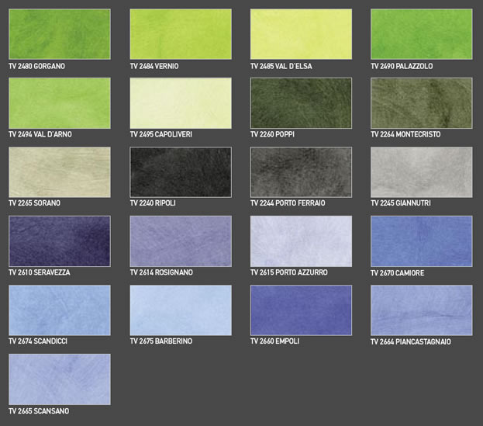The width and height of the screenshot is (483, 426).
Task: Choose the TV 2664 Piancastagnaio swatch
Action: [x=422, y=310]
